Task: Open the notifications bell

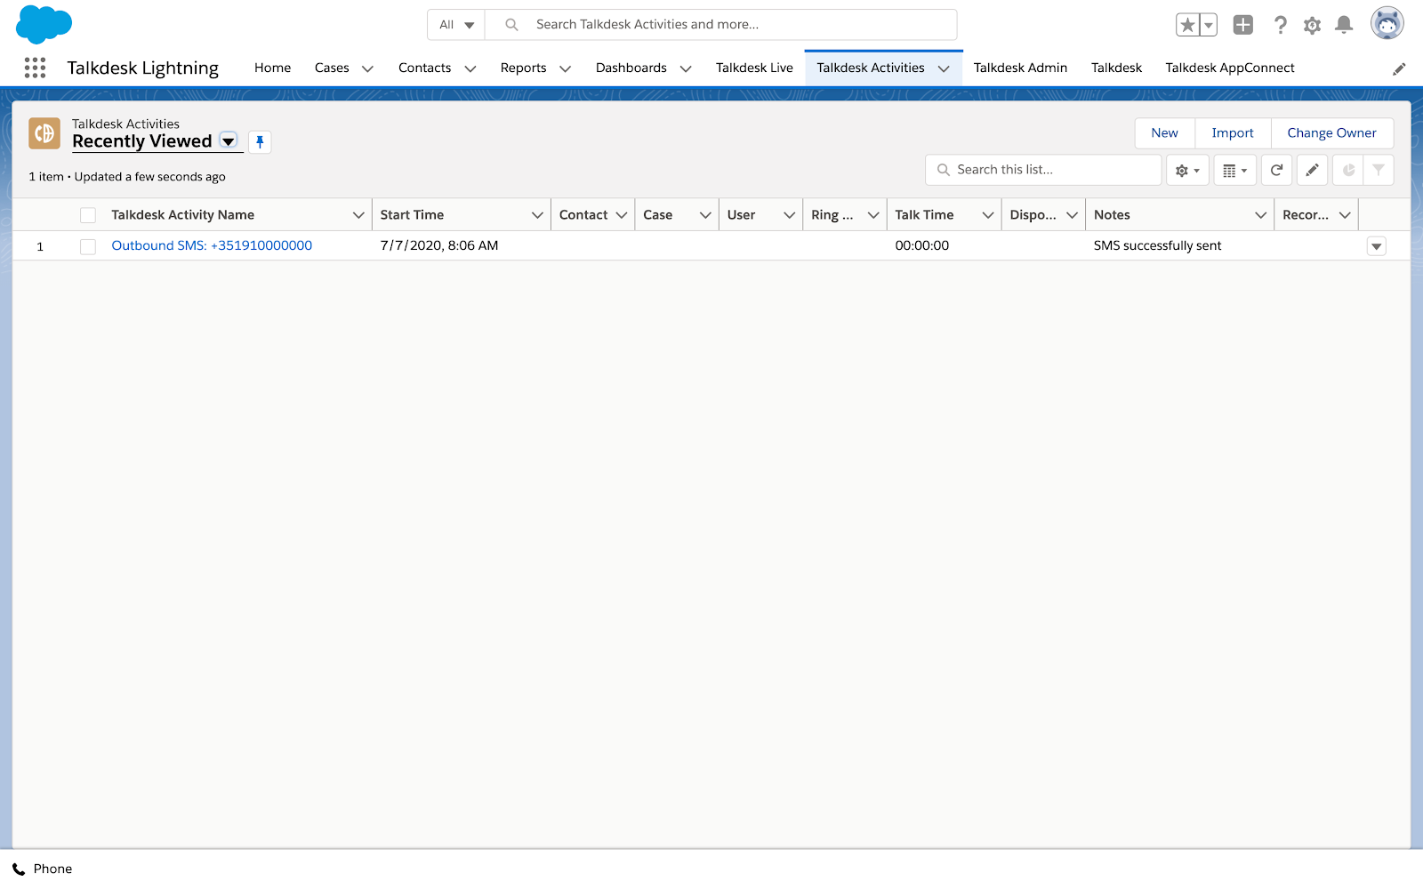Action: click(1344, 25)
